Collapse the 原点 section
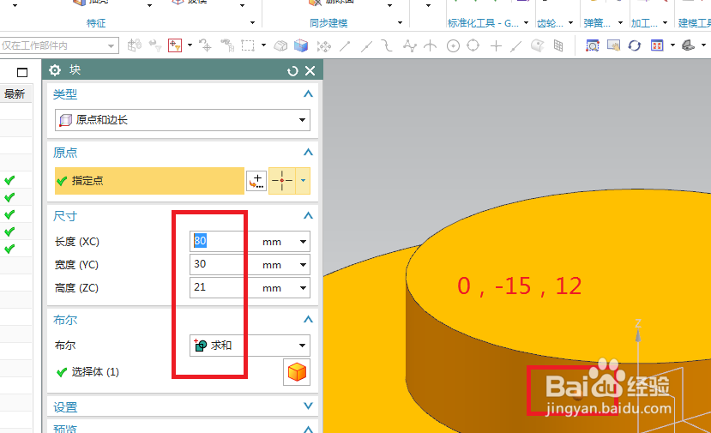 [x=309, y=152]
